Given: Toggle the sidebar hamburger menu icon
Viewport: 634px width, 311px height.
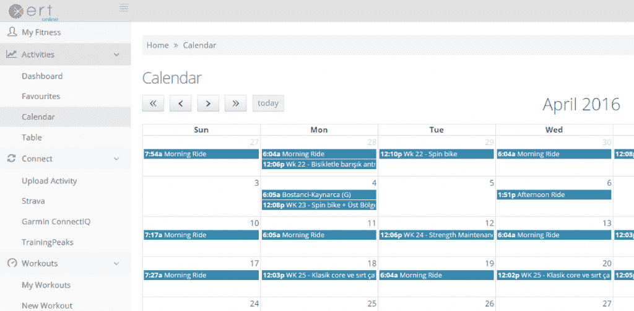Looking at the screenshot, I should coord(124,7).
